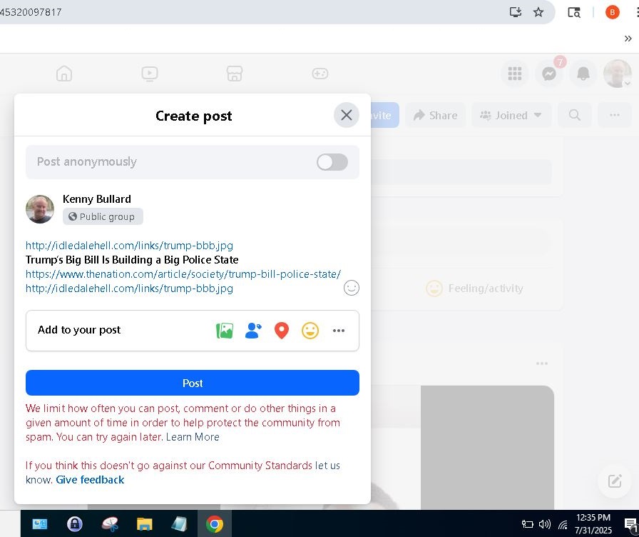Go to the Facebook Home tab
The height and width of the screenshot is (537, 639).
tap(64, 74)
